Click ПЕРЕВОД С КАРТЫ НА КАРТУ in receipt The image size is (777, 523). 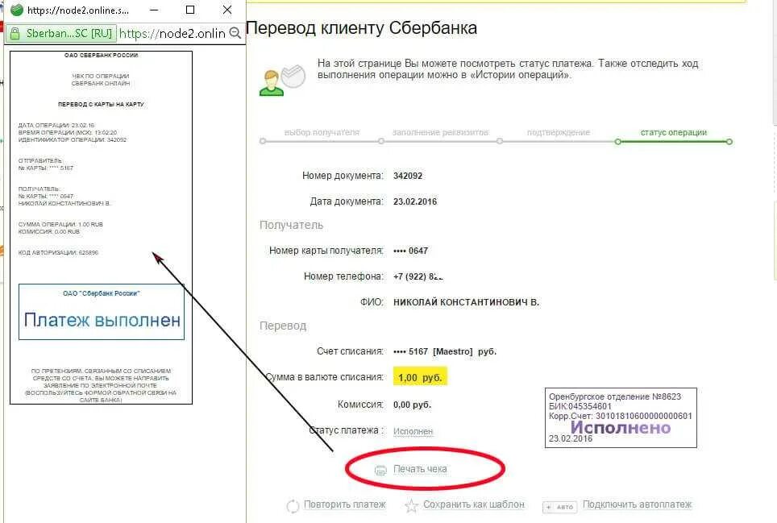tap(101, 105)
